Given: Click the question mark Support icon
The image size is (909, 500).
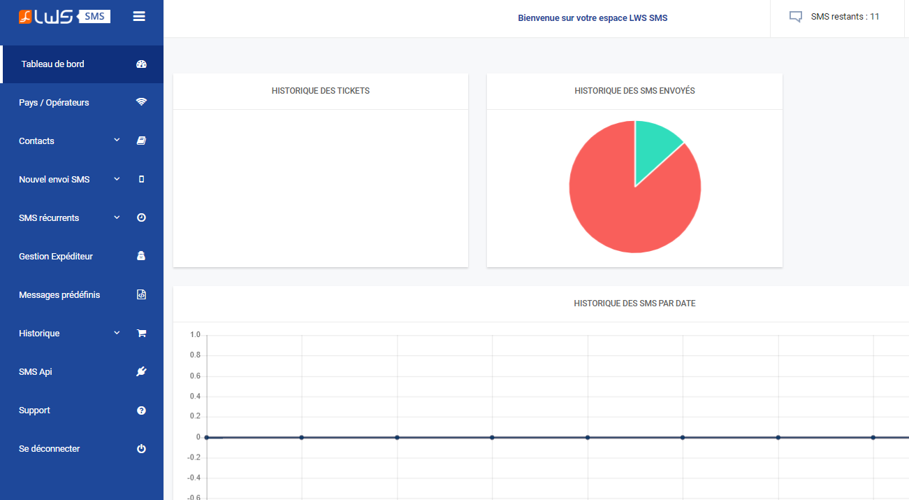Looking at the screenshot, I should (141, 410).
